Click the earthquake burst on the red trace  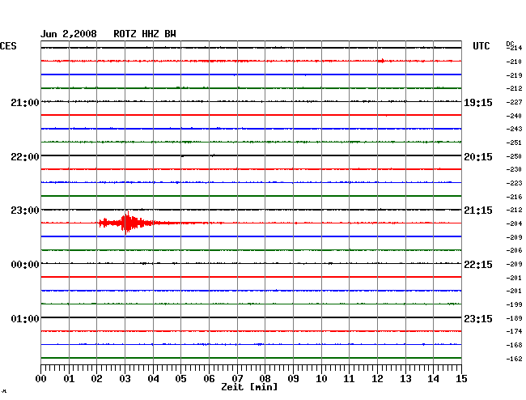pyautogui.click(x=127, y=223)
